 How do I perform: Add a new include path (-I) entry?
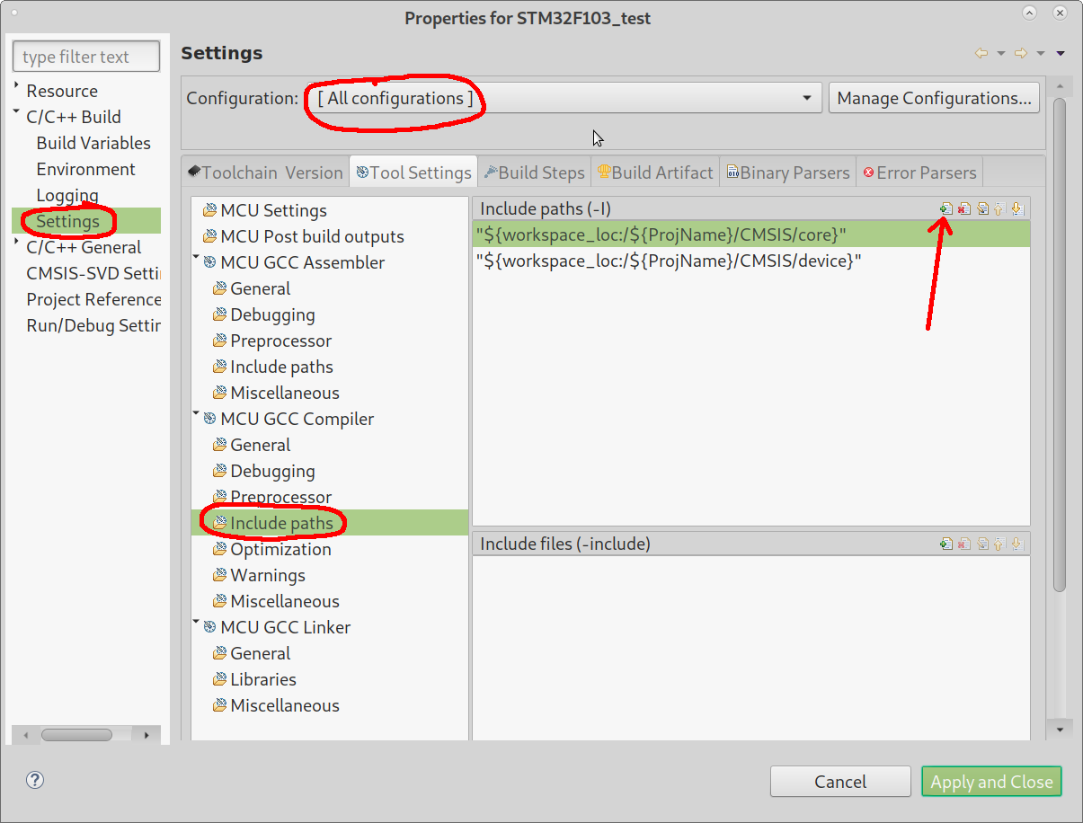click(945, 208)
